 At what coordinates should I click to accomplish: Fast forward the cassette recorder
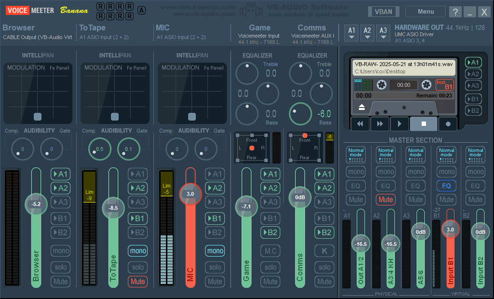tap(380, 124)
